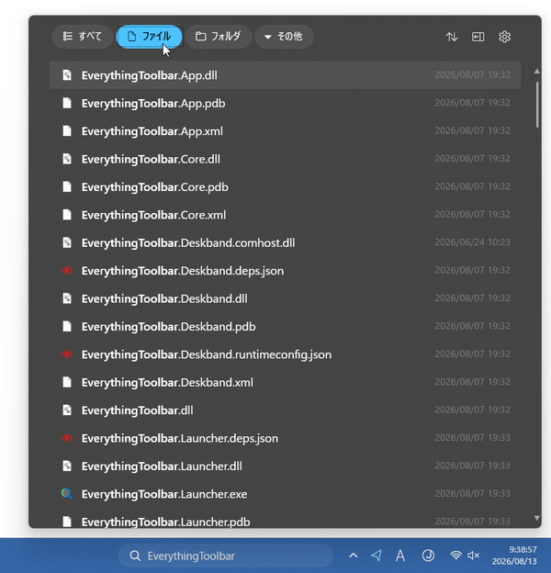Click the results list scrollbar thumb
The image size is (551, 573).
pyautogui.click(x=537, y=105)
